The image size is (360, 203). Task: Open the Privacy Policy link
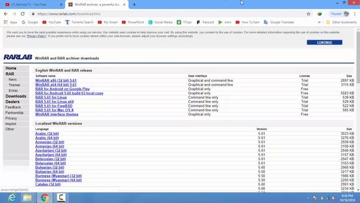click(37, 36)
